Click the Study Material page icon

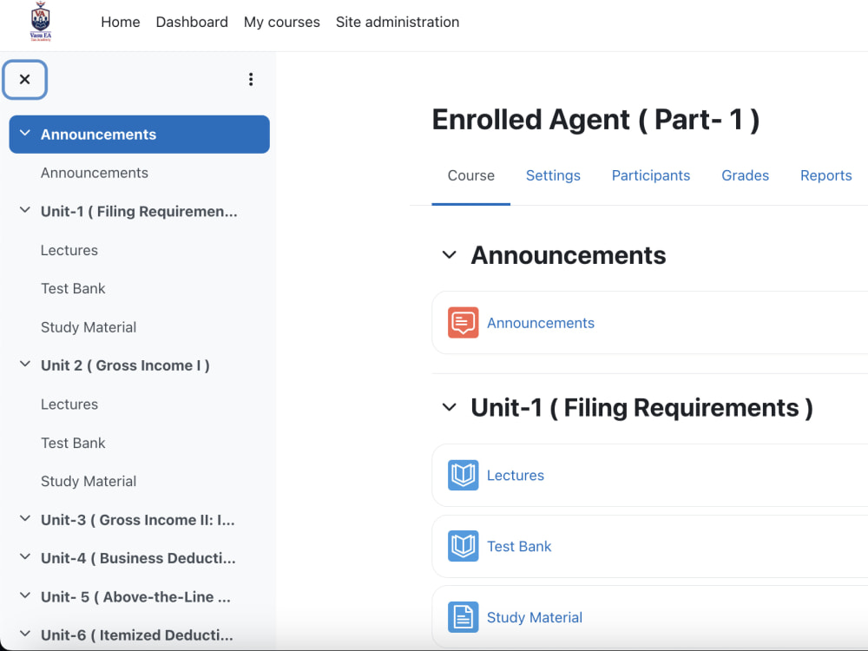point(463,617)
